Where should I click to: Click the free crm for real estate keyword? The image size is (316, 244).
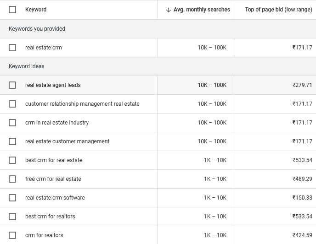[x=53, y=179]
